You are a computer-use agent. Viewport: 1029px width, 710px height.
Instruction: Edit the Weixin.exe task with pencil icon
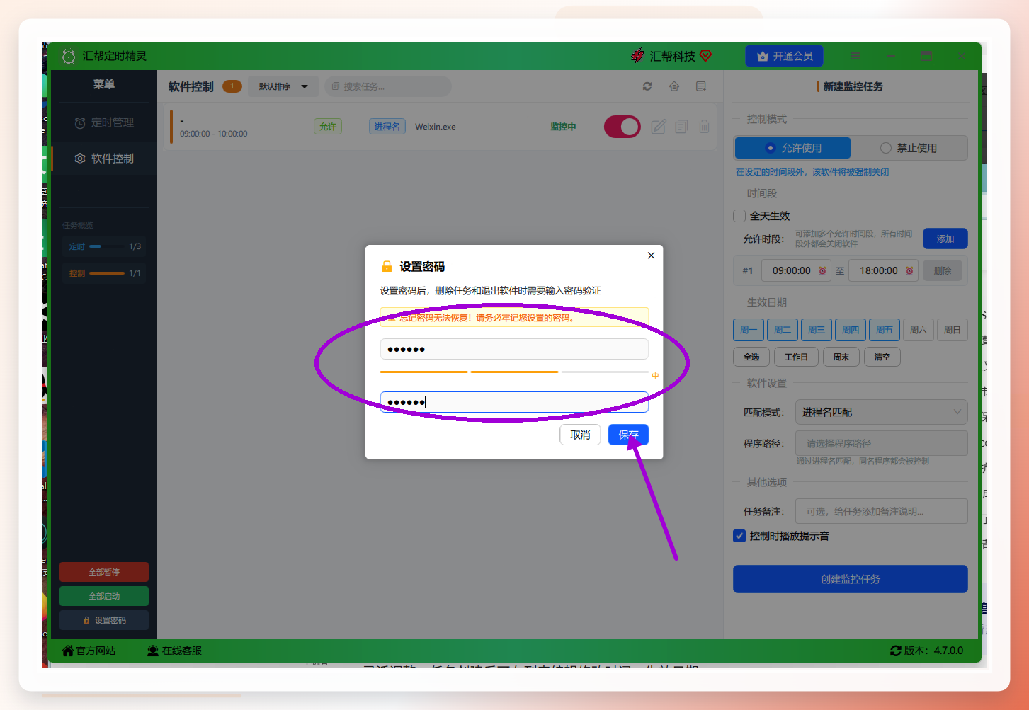pyautogui.click(x=659, y=127)
